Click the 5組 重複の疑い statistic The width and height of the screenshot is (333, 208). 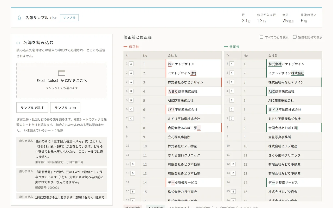pos(304,21)
